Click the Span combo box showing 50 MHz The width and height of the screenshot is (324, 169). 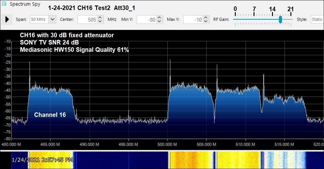point(39,19)
